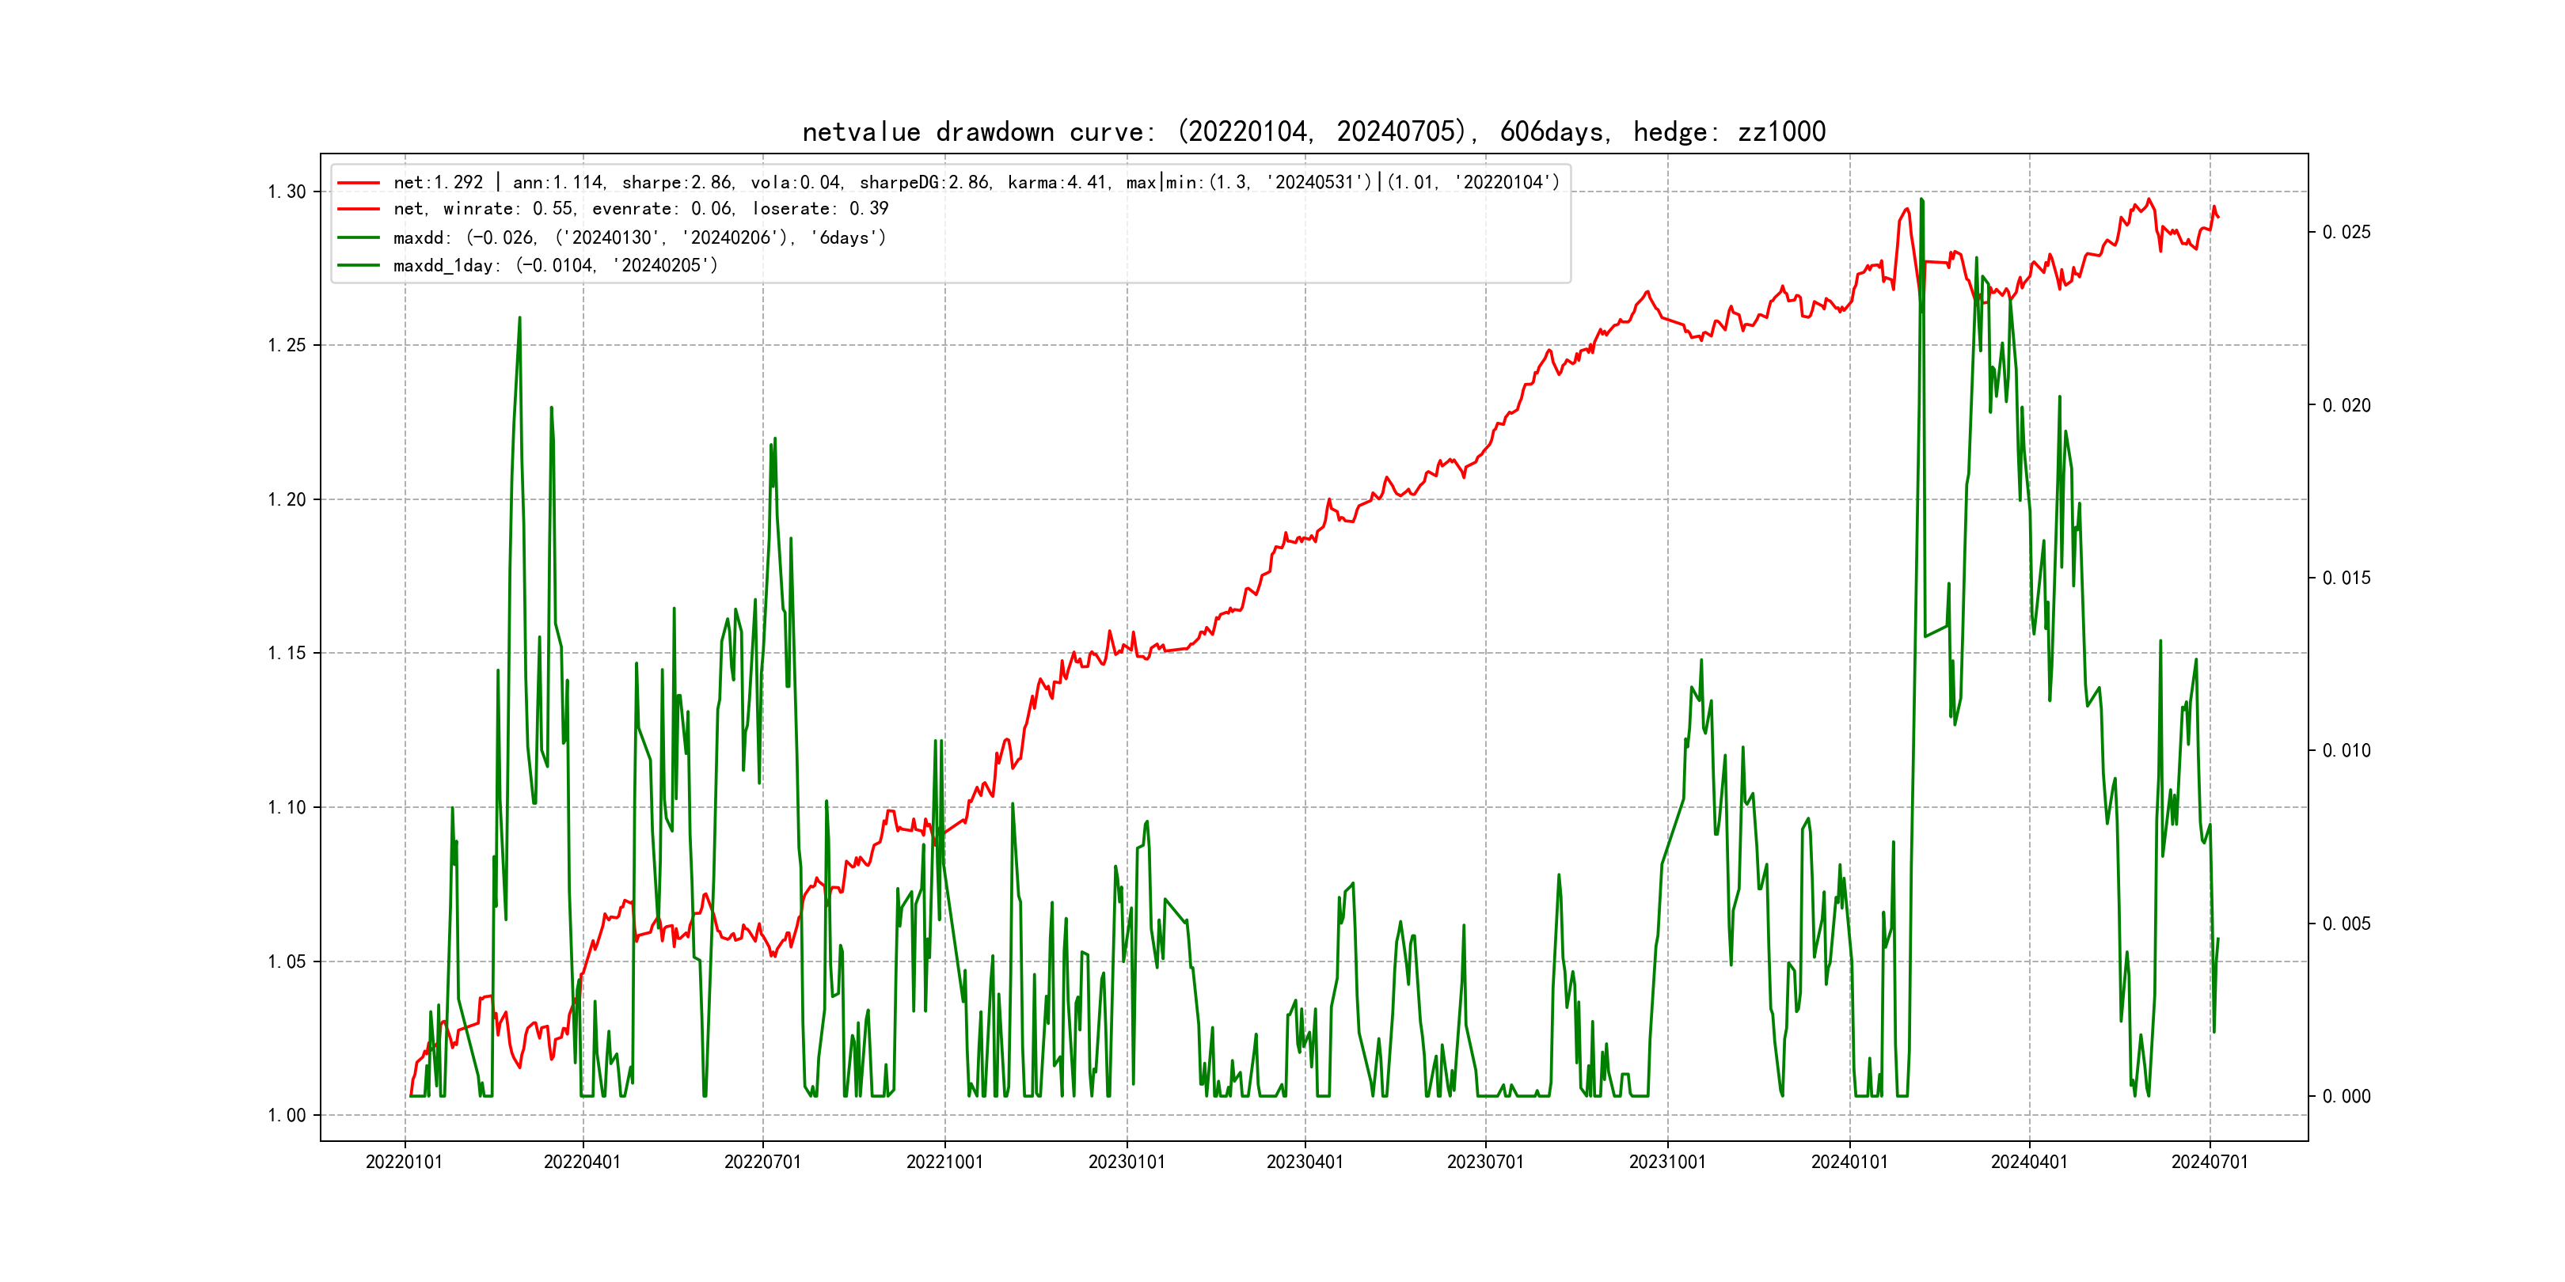Viewport: 2565px width, 1282px height.
Task: Click the green swatch beside maxdd legend entry
Action: [x=359, y=238]
